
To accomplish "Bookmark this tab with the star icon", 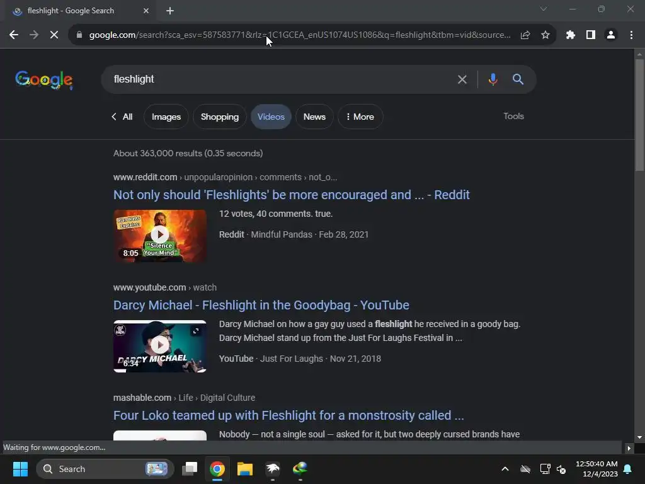I will point(545,35).
